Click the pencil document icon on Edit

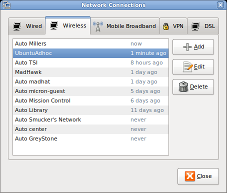(x=188, y=67)
